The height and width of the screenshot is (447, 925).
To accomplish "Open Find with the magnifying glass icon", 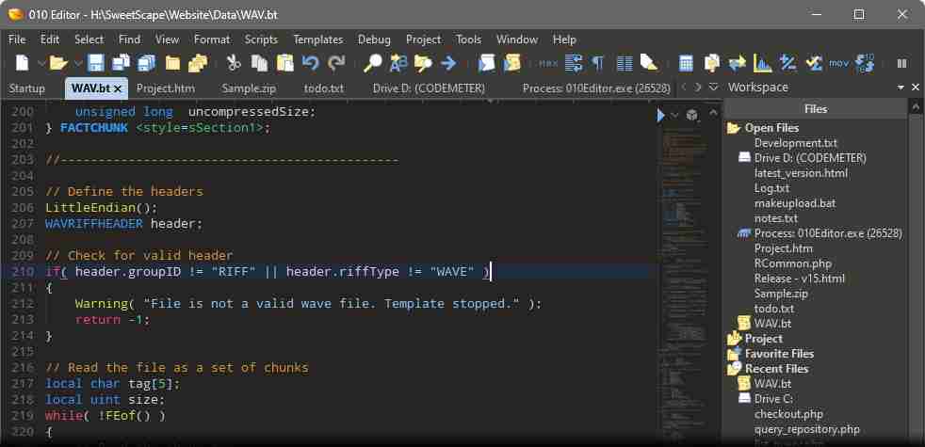I will point(373,63).
